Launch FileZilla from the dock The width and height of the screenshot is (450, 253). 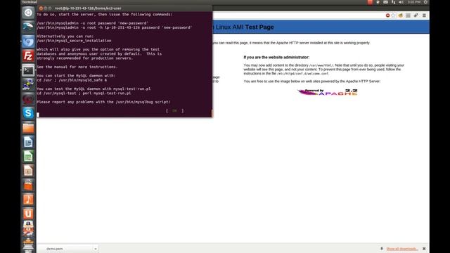[x=28, y=56]
